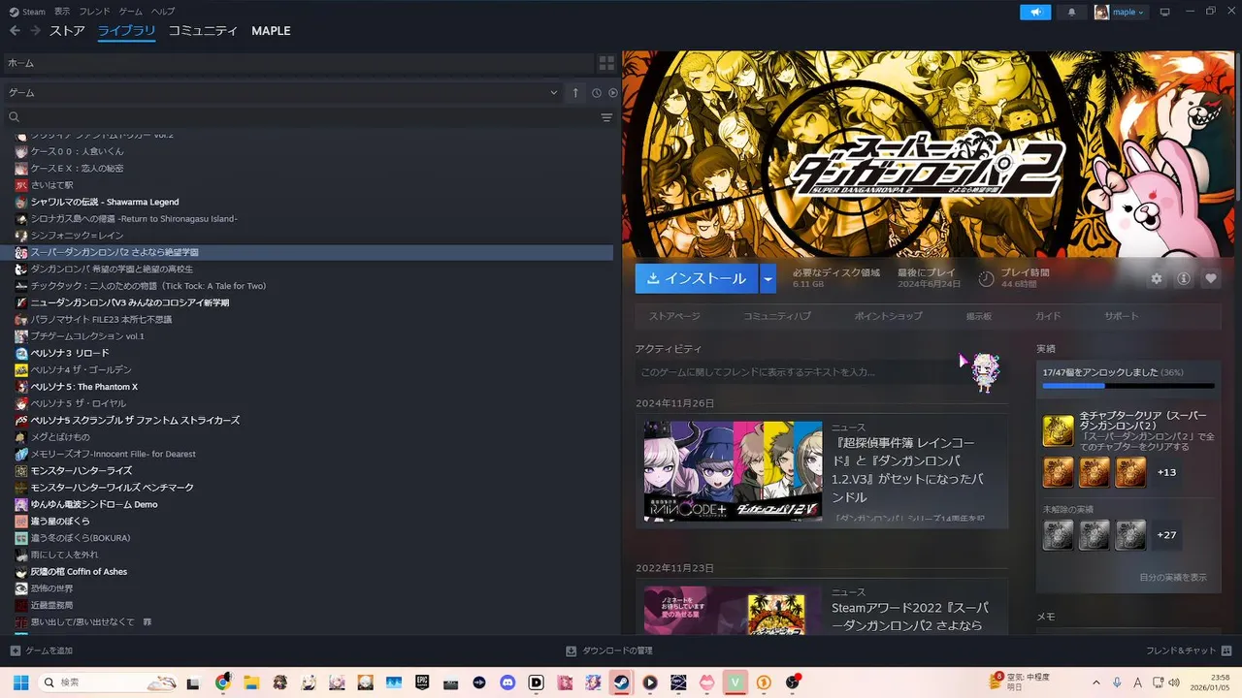Viewport: 1242px width, 698px height.
Task: Open the ヘルプ menu
Action: point(163,12)
